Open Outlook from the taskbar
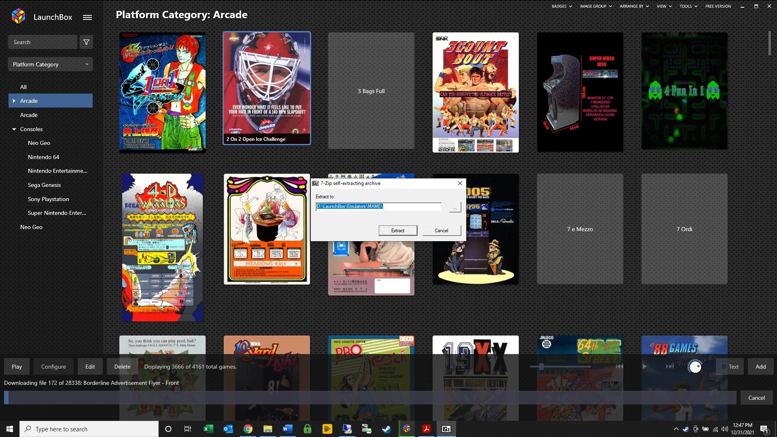 228,429
